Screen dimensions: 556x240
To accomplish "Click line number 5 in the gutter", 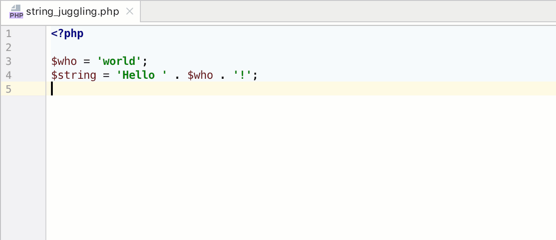I will (x=9, y=89).
